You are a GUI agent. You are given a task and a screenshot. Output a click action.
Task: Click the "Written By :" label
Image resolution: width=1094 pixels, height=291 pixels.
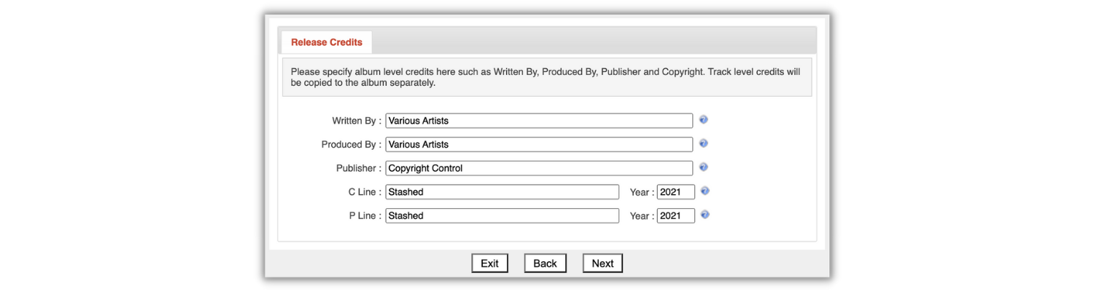point(357,121)
